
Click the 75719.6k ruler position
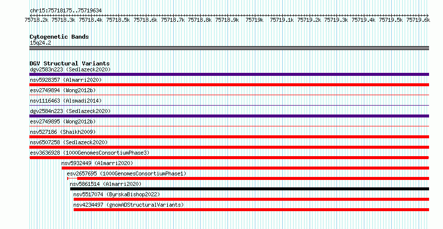[419, 20]
